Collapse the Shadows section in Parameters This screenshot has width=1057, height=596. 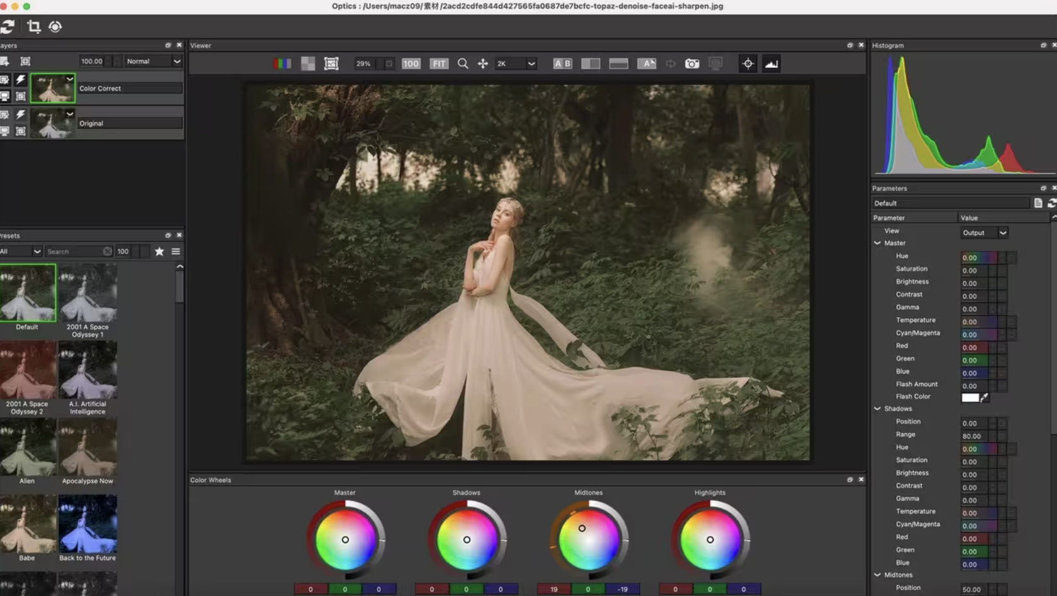[878, 408]
